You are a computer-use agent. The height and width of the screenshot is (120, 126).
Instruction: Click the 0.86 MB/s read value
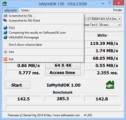[23, 66]
